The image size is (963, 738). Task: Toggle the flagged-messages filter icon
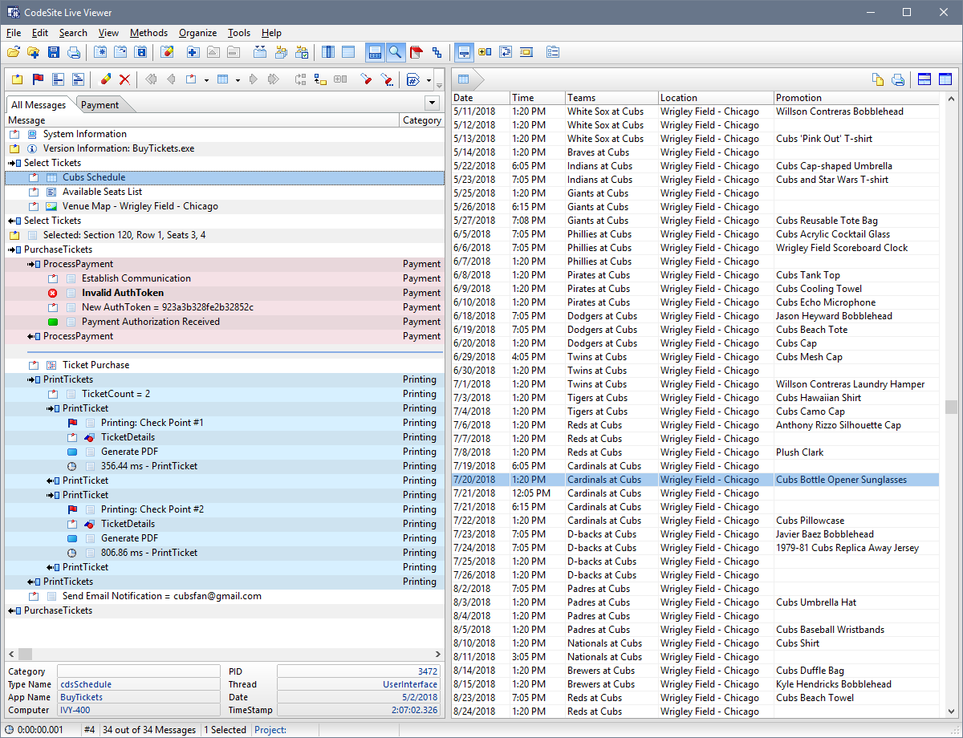pyautogui.click(x=416, y=51)
